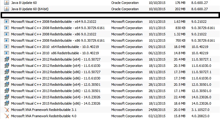
Task: Click install date 24/08/2015 of XNA Framework 3.1
Action: 157,110
